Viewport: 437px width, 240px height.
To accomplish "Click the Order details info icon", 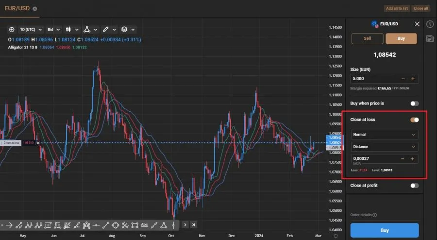I will pyautogui.click(x=374, y=215).
